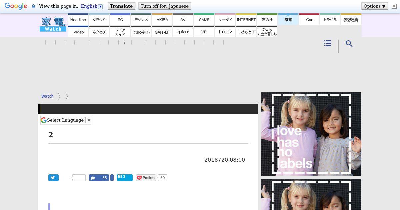Open the ケータイ tab
Screen dimensions: 400x210
pyautogui.click(x=225, y=19)
